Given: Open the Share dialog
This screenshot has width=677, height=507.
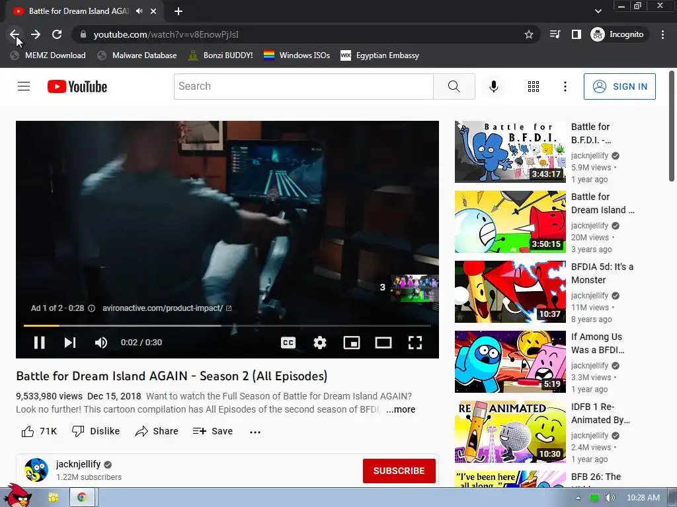Looking at the screenshot, I should (157, 431).
